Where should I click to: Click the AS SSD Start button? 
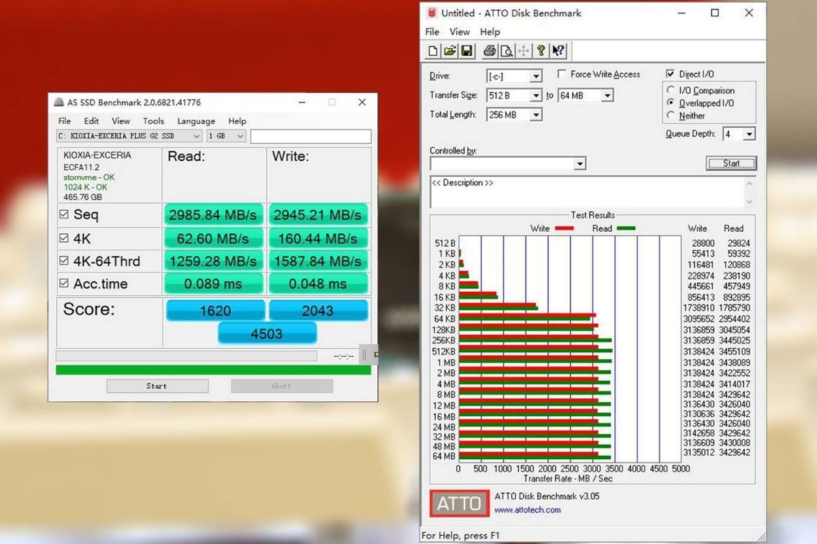pos(157,386)
